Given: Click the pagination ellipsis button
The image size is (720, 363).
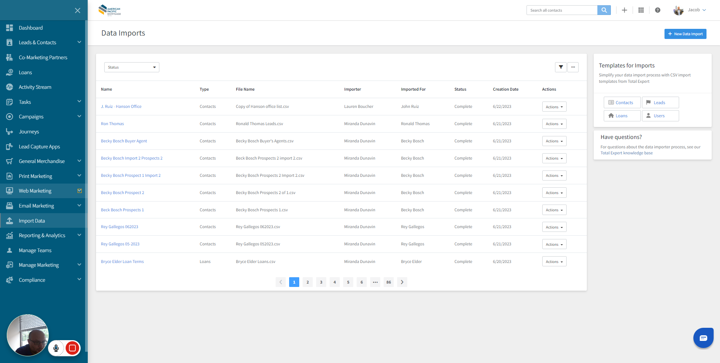Looking at the screenshot, I should (375, 282).
